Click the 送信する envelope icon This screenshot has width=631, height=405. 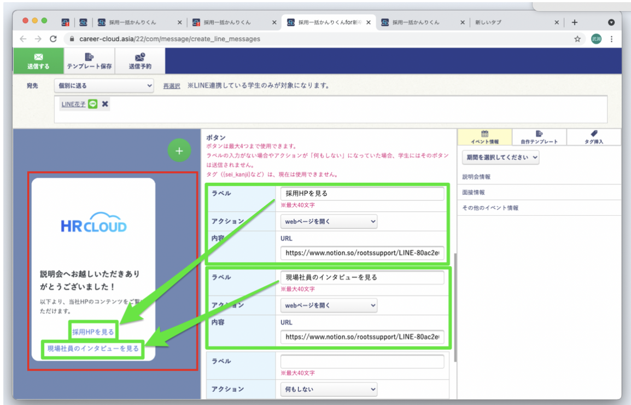38,56
